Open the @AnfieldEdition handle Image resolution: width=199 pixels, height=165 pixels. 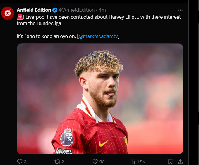click(77, 10)
